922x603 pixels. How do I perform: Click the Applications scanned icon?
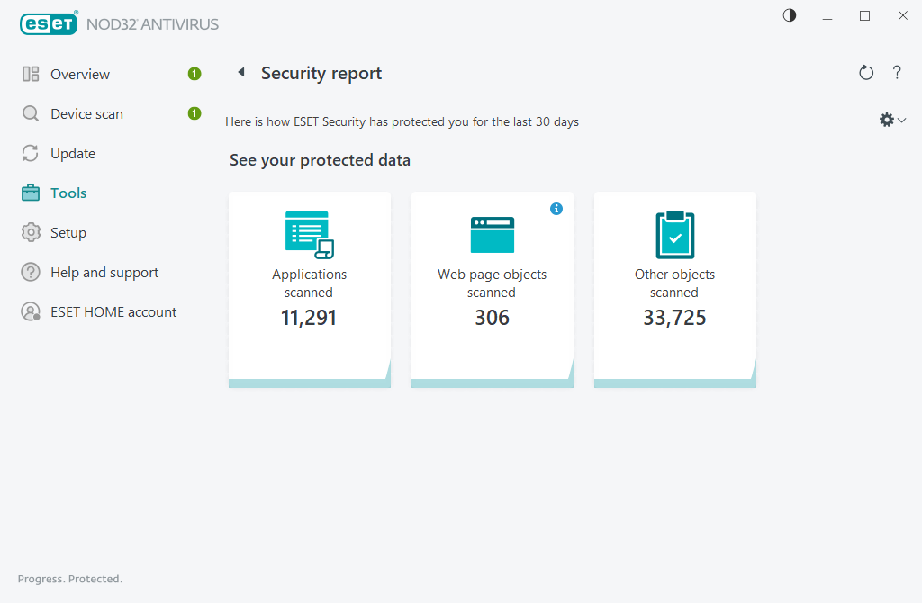tap(310, 235)
